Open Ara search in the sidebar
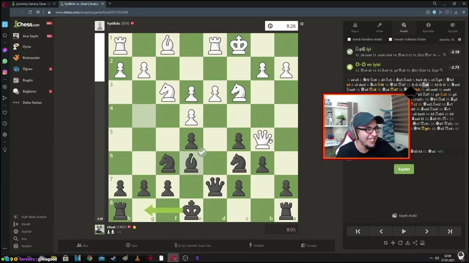This screenshot has height=263, width=469. click(20, 239)
